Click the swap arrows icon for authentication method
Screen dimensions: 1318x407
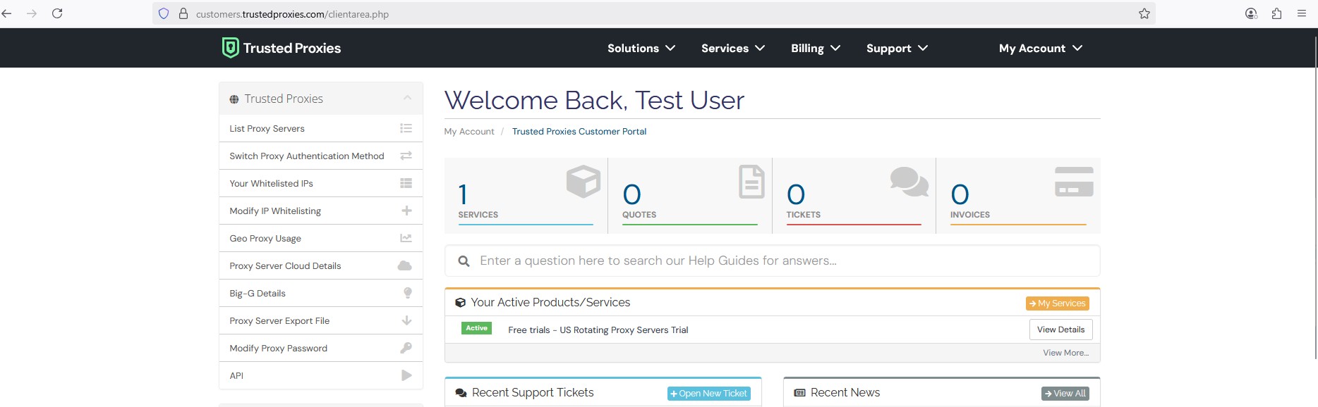pos(406,156)
